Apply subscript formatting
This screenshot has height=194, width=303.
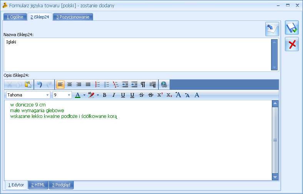(169, 95)
